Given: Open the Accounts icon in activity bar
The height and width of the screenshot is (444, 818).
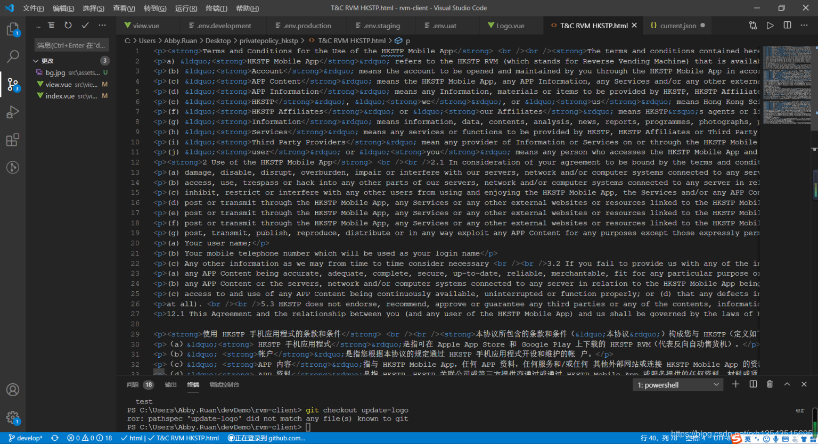Looking at the screenshot, I should coord(12,390).
